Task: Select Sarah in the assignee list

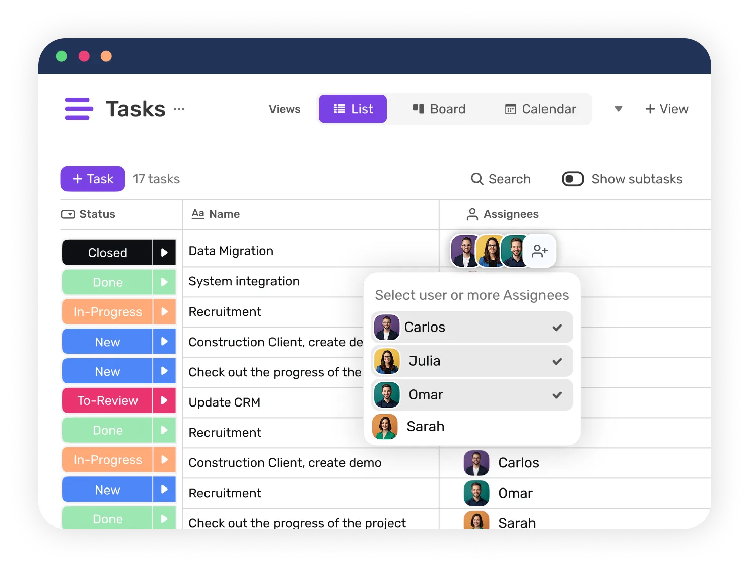Action: click(x=472, y=427)
